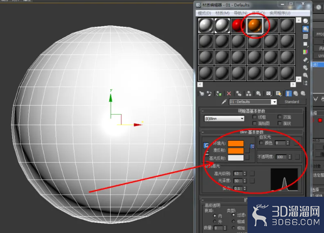Open the 选项(O) menu

[x=259, y=13]
